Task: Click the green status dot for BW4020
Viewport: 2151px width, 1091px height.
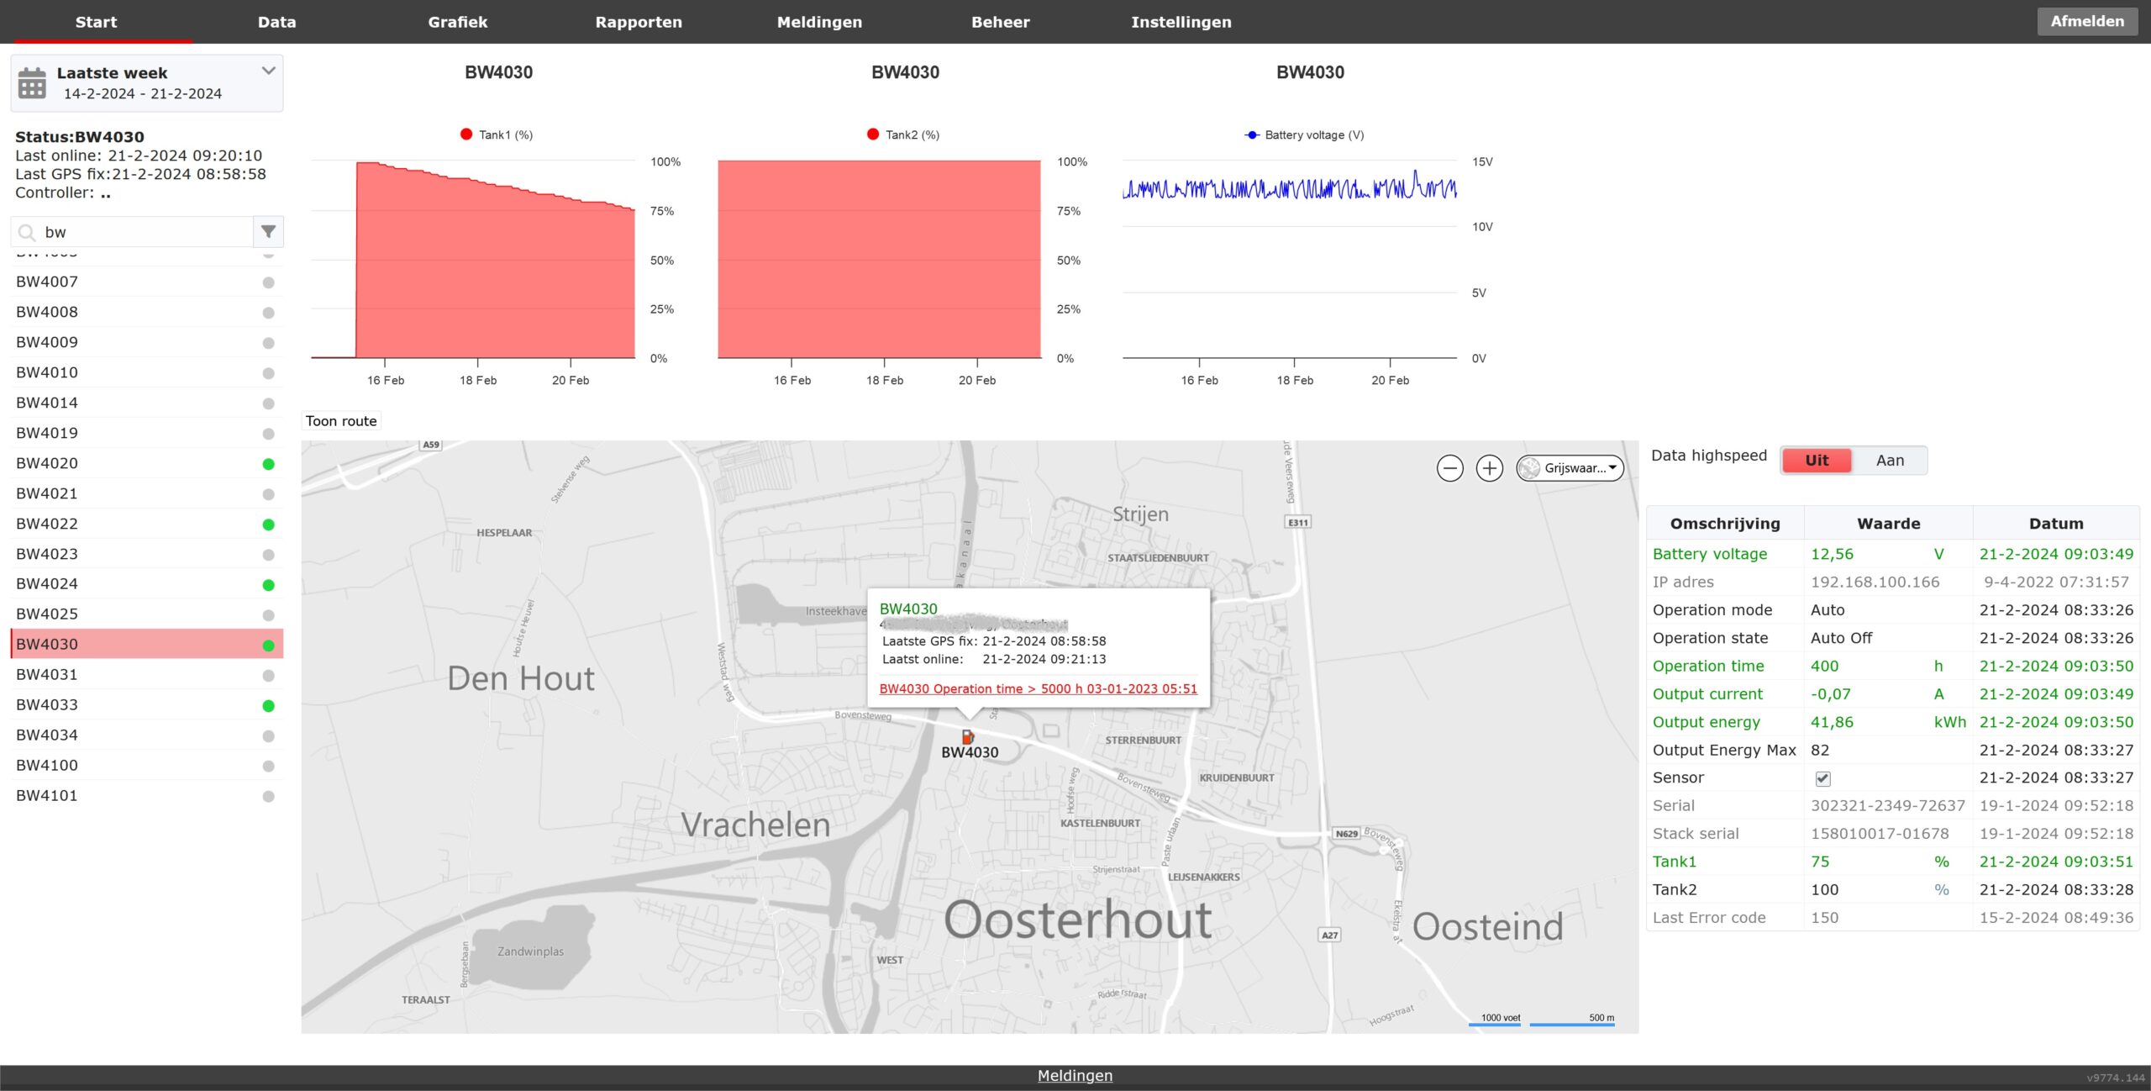Action: [x=268, y=464]
